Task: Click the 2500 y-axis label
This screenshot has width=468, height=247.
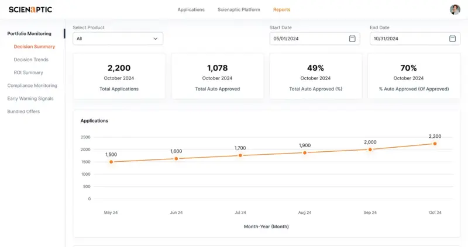Action: point(85,137)
